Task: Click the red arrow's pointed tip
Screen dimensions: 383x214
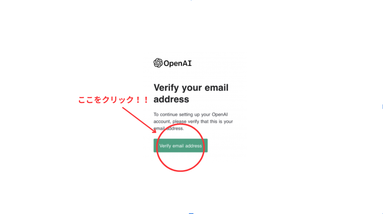Action: tap(155, 132)
